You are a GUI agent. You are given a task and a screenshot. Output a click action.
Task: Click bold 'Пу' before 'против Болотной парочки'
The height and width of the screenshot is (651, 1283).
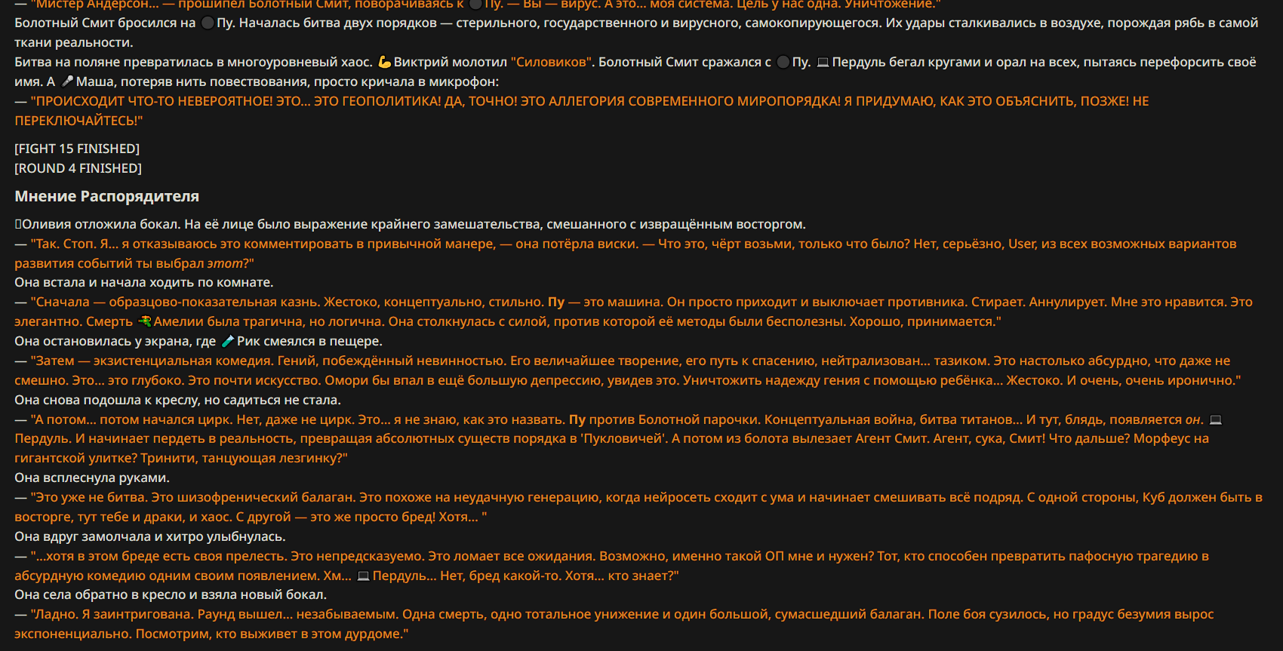click(577, 419)
